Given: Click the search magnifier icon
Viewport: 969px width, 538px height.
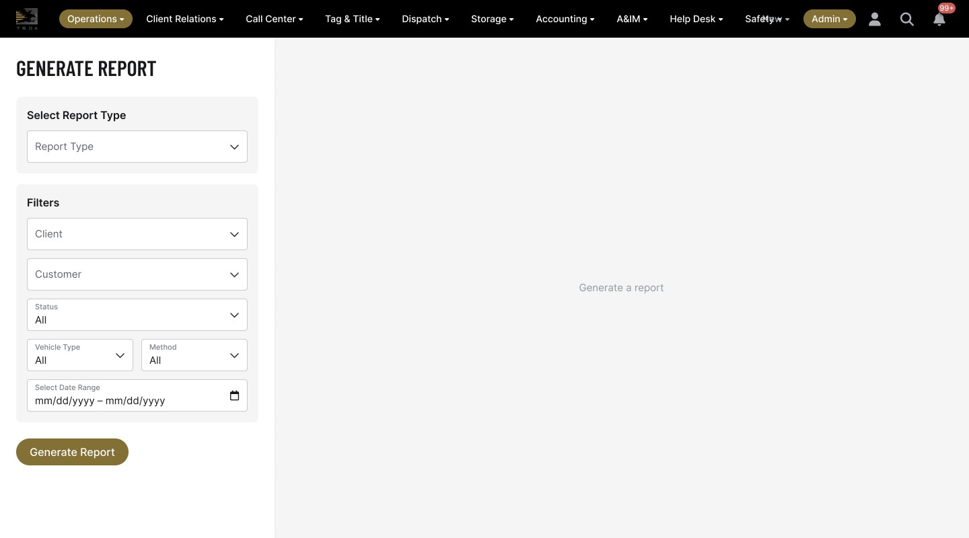Looking at the screenshot, I should (907, 19).
